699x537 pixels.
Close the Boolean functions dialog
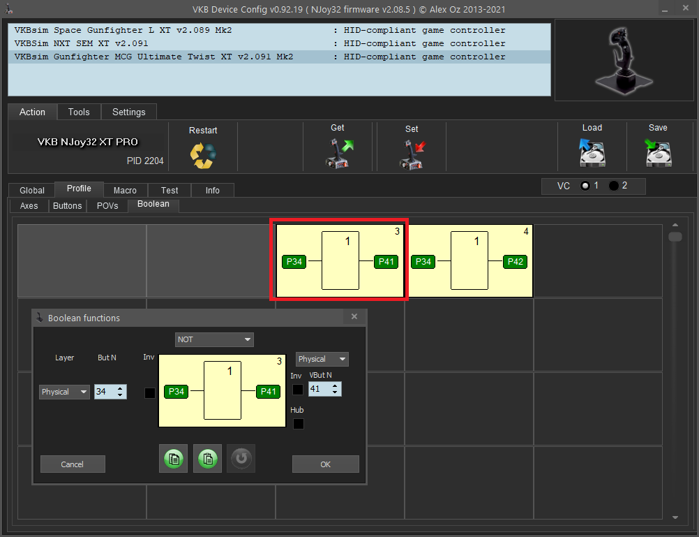tap(354, 316)
